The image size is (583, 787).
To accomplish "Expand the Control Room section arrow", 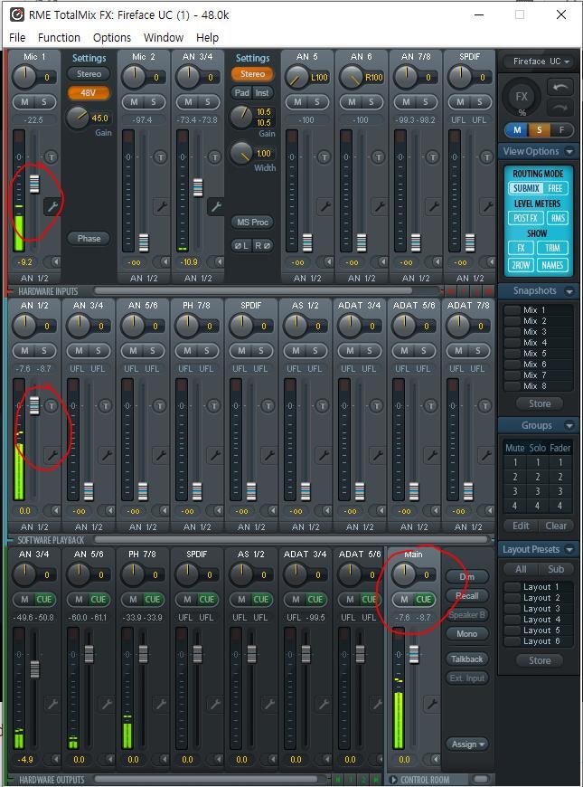I will click(x=393, y=780).
